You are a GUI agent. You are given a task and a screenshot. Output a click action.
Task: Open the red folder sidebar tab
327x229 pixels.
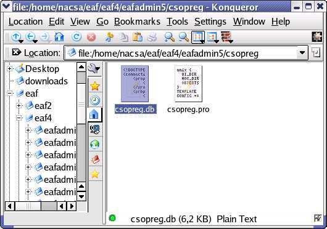[95, 159]
